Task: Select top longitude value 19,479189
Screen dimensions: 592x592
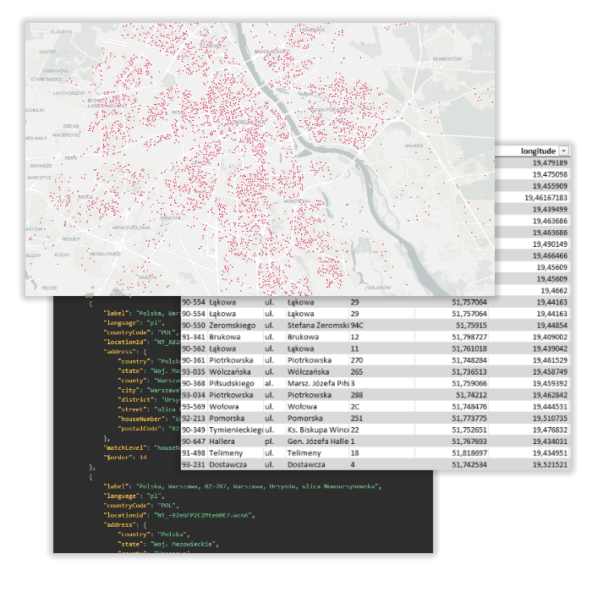Action: [550, 162]
